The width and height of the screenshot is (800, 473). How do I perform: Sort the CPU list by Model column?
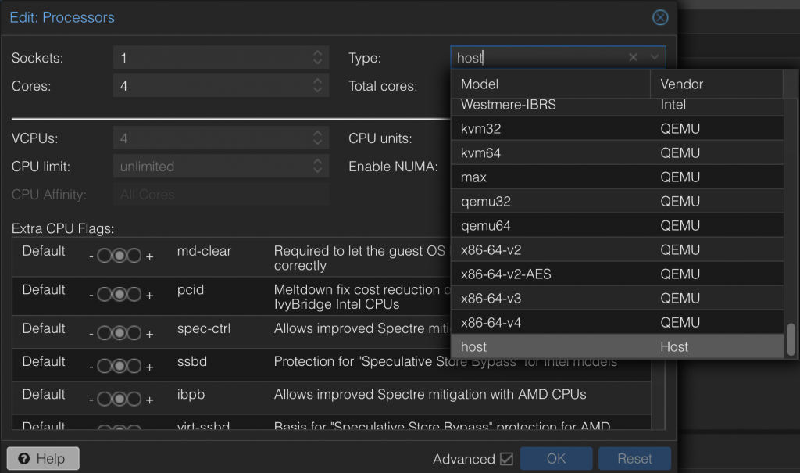pyautogui.click(x=551, y=84)
